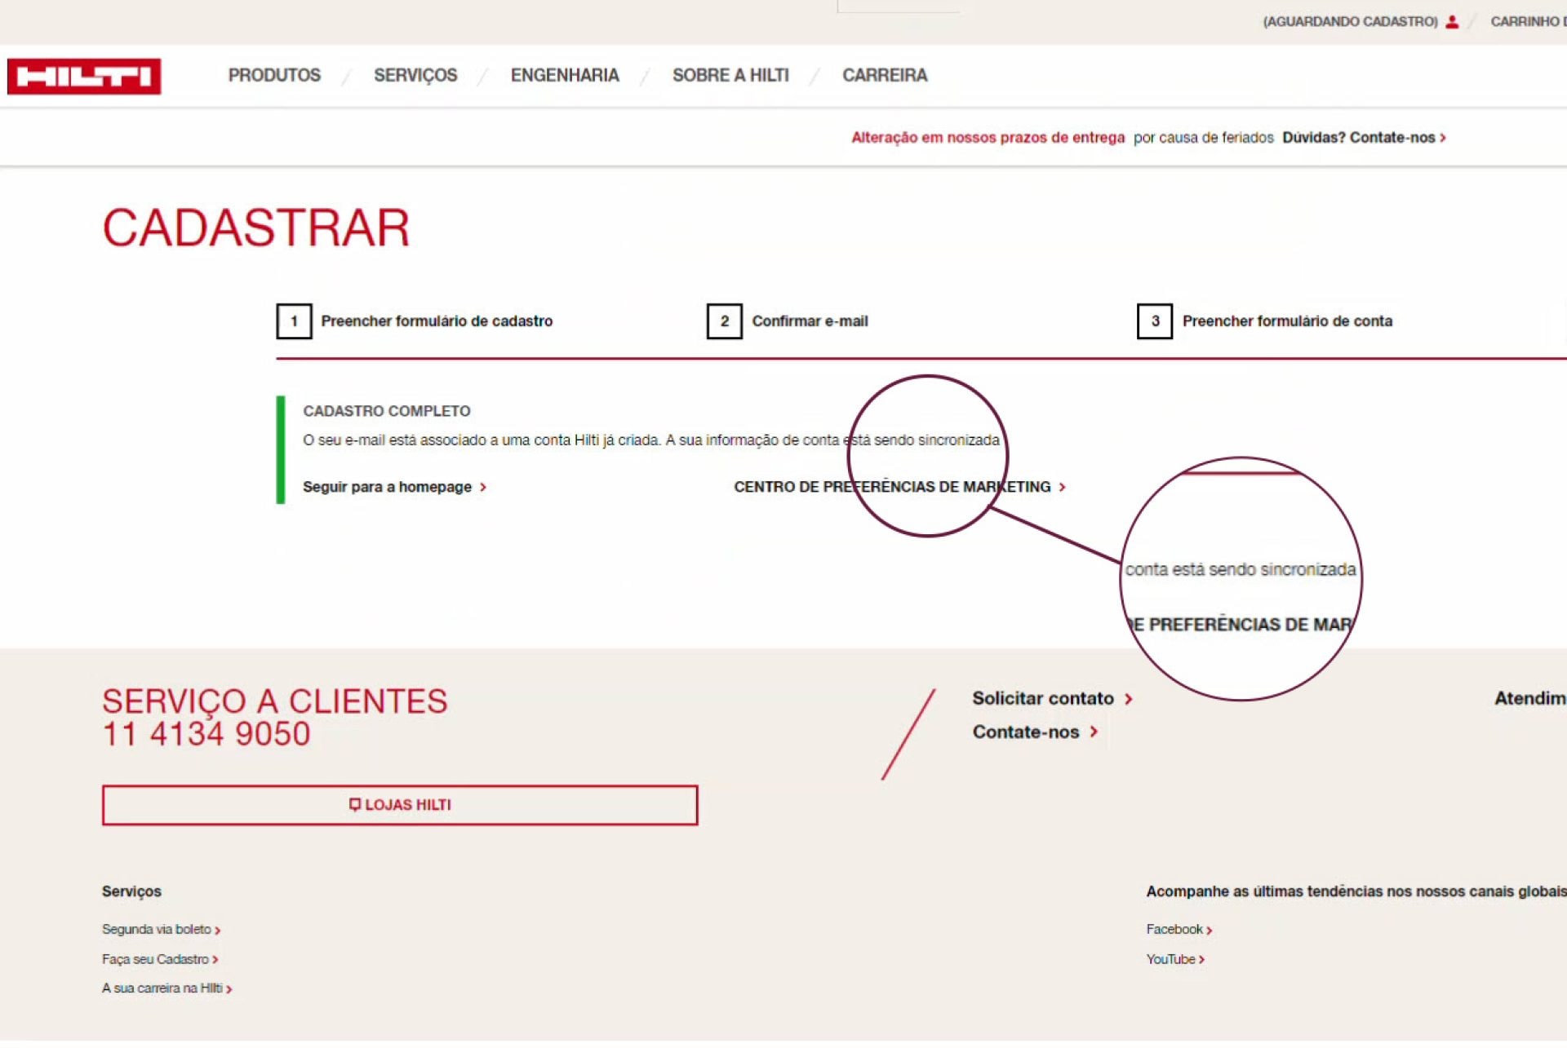Open the Engenharia menu
Screen dimensions: 1567x1048
coord(565,75)
